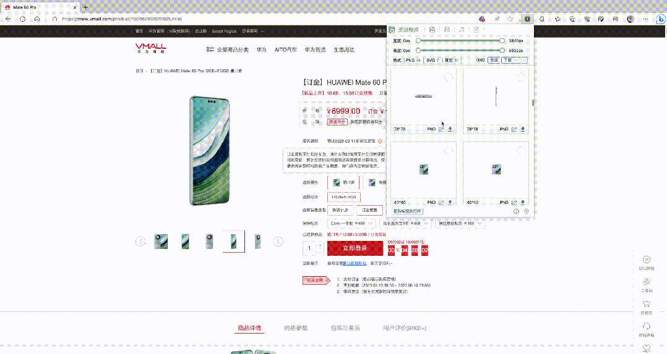The height and width of the screenshot is (354, 667).
Task: Click the resource sniffer extension icon in toolbar
Action: point(527,19)
